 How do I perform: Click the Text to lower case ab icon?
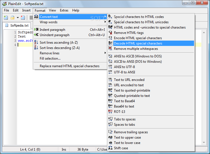coord(110,143)
